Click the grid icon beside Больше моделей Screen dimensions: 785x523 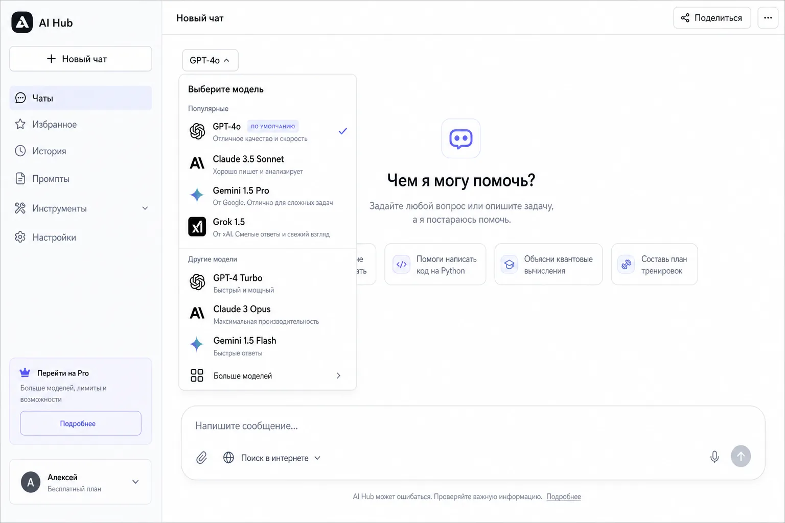pos(197,375)
